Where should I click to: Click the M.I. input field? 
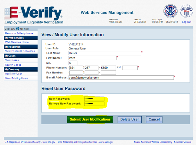pyautogui.click(x=73, y=63)
